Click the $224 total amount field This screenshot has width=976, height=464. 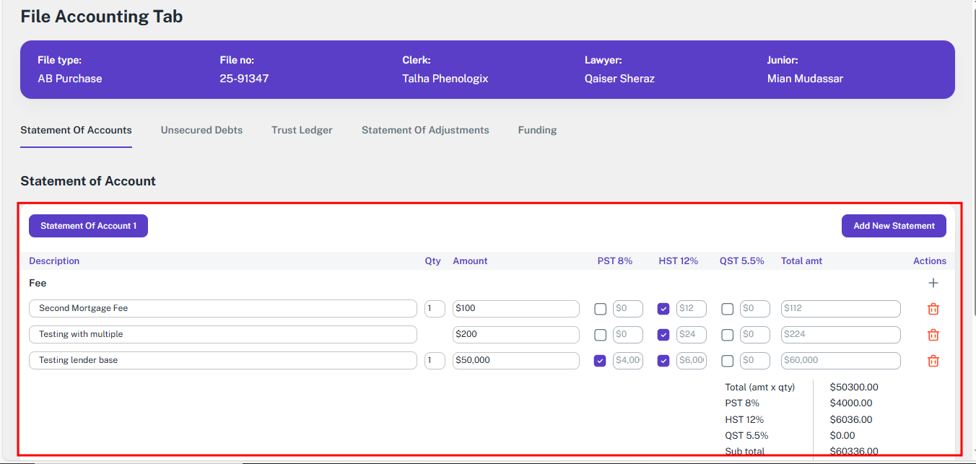coord(841,335)
